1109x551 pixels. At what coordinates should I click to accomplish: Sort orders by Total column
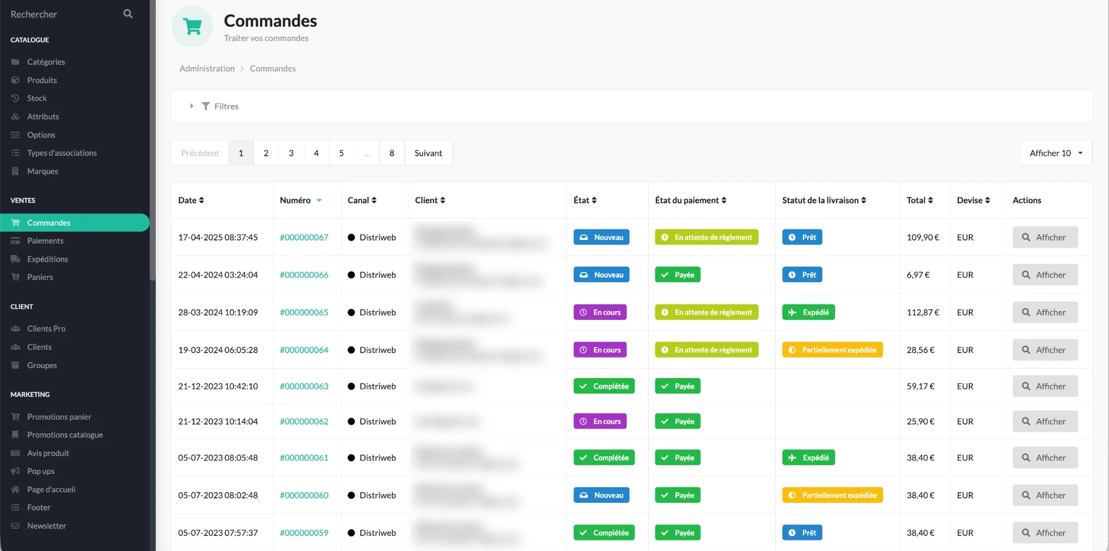[920, 200]
